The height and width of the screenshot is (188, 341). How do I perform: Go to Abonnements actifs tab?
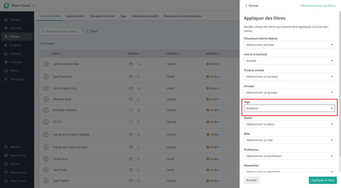[145, 16]
